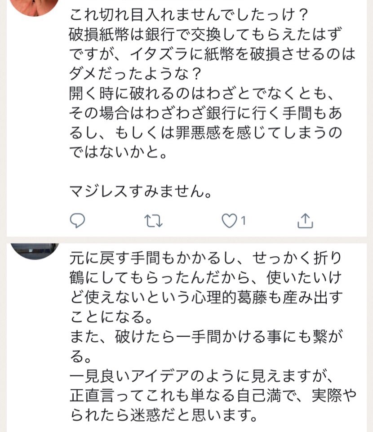Select the short line ことになる。
Image resolution: width=373 pixels, height=432 pixels.
coord(111,317)
